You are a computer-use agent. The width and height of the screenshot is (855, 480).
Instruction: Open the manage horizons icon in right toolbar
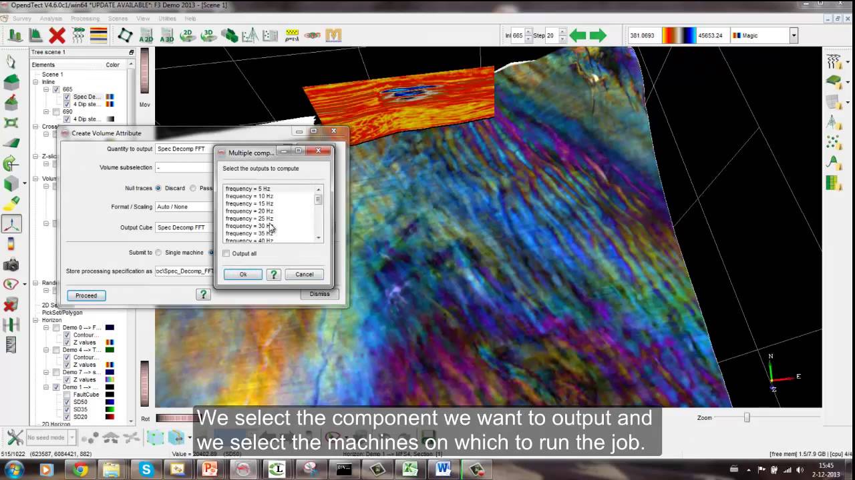833,82
